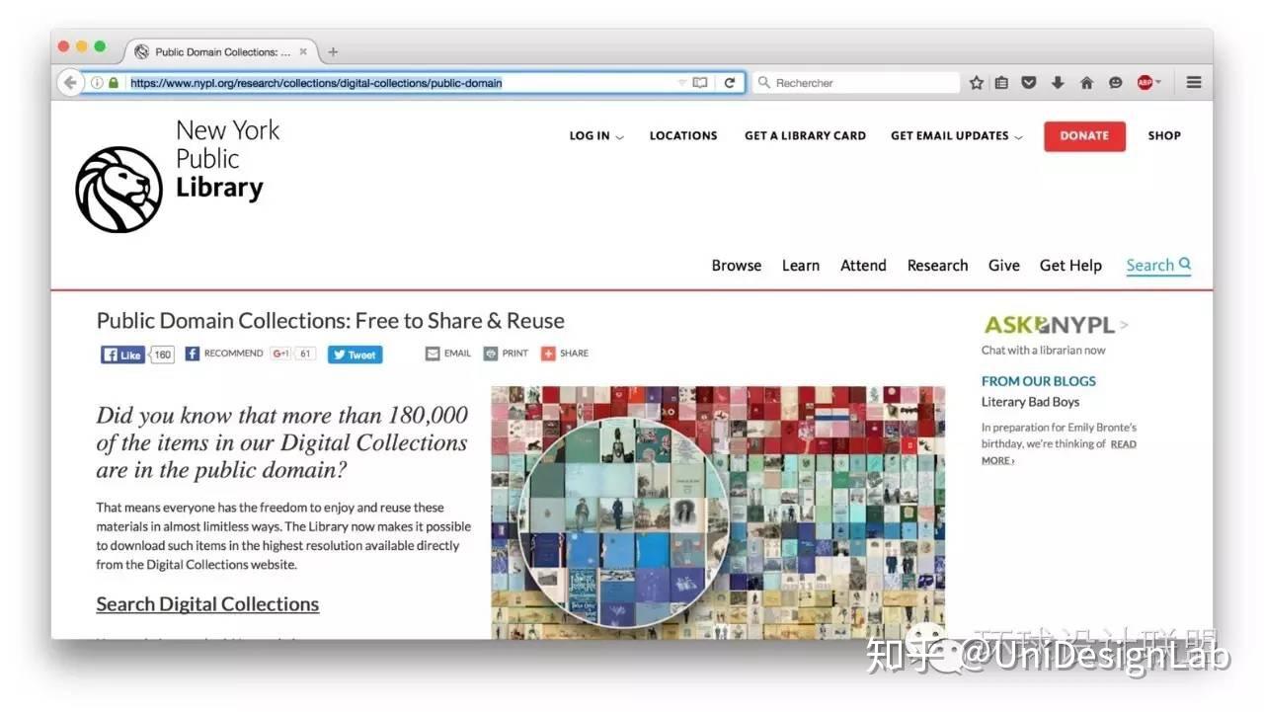Click the Search link with magnifier

[x=1158, y=266]
